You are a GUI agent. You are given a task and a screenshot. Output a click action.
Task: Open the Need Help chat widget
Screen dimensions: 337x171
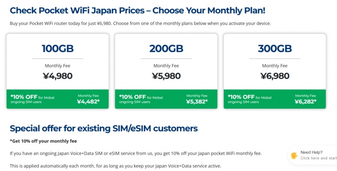point(311,152)
